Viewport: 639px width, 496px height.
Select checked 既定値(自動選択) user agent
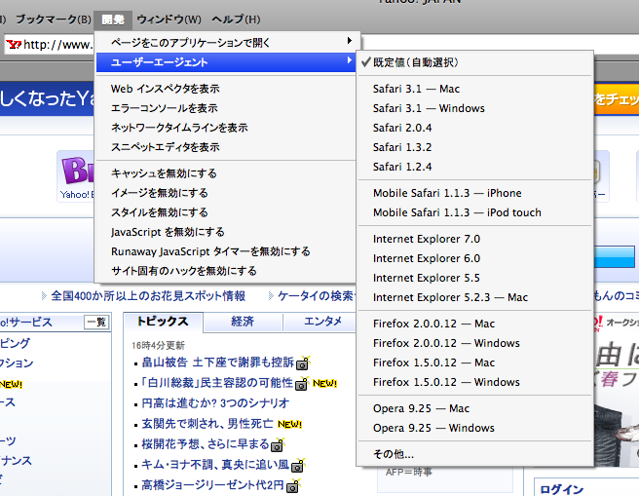[474, 62]
